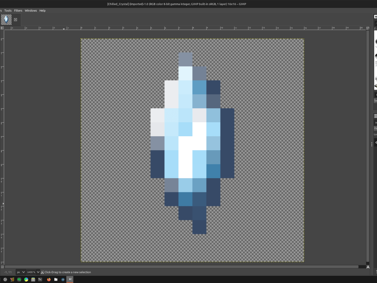377x283 pixels.
Task: Click the system monitor icon in the taskbar
Action: coord(19,279)
